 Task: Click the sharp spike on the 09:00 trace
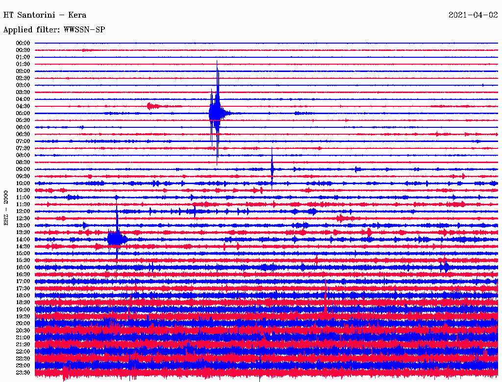pos(272,169)
